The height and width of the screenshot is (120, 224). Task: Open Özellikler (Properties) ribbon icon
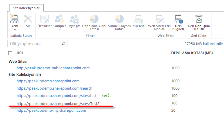tap(44, 19)
